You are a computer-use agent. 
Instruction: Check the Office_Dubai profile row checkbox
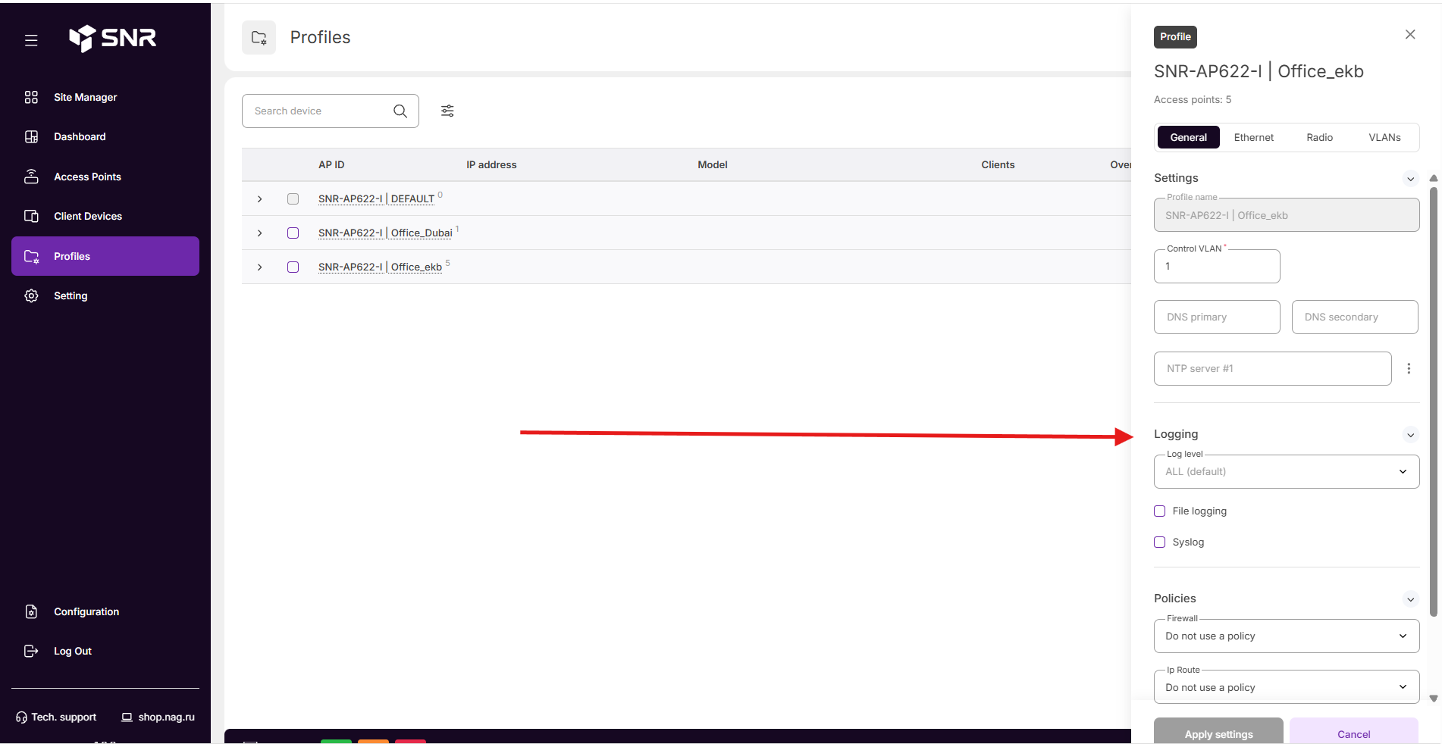point(293,233)
